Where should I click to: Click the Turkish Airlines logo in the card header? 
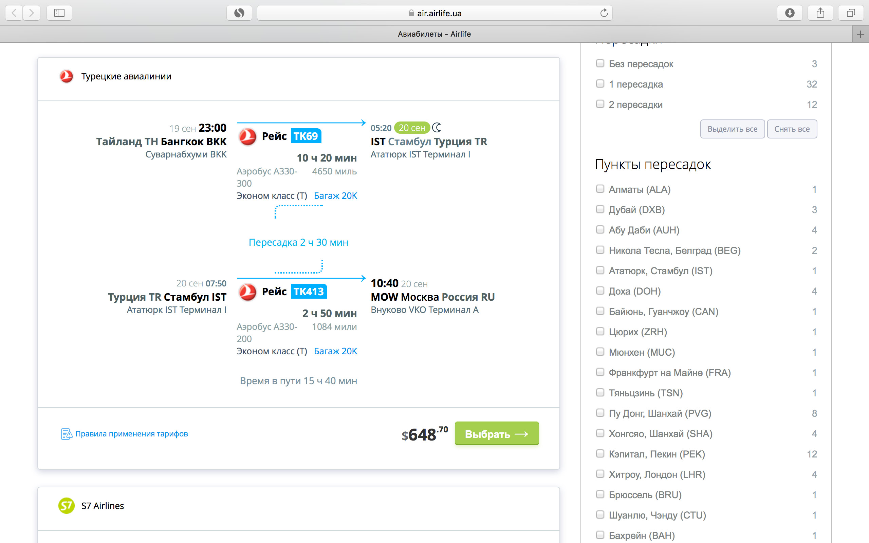point(67,76)
